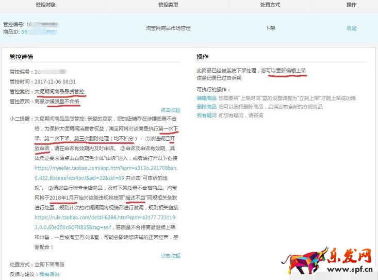Click 我有话说 feedback link
The image size is (378, 280).
click(x=50, y=274)
